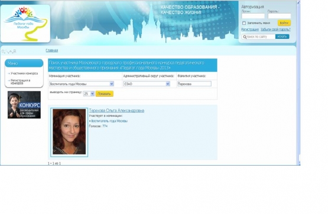Click the scrollbar up arrow
This screenshot has height=214, width=328.
pos(298,2)
